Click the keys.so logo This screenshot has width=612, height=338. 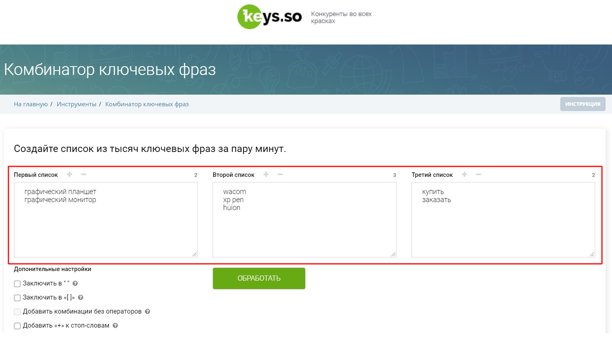click(x=270, y=17)
